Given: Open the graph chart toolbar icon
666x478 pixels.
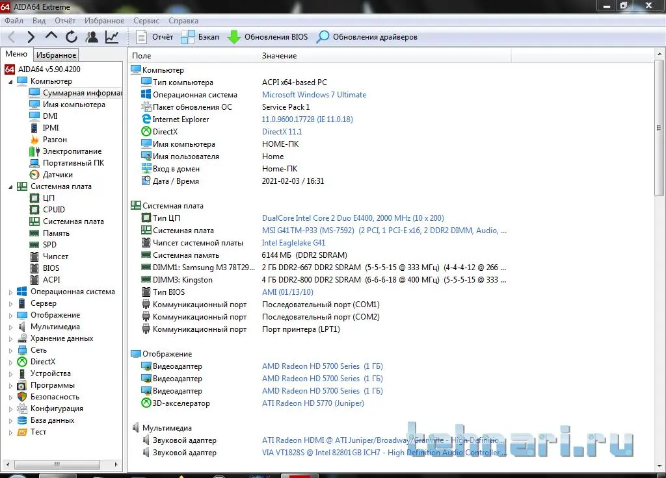Looking at the screenshot, I should [112, 37].
